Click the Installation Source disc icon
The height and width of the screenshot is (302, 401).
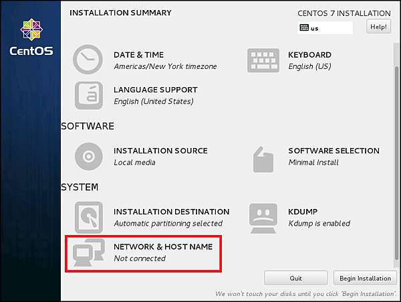89,157
